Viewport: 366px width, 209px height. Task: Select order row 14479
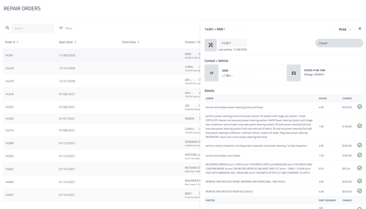[x=101, y=81]
